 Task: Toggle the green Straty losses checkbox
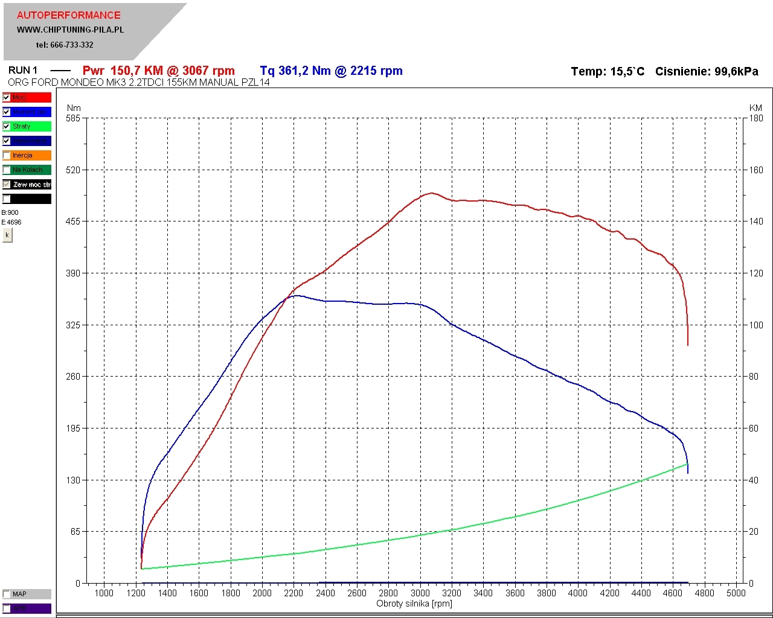click(7, 127)
